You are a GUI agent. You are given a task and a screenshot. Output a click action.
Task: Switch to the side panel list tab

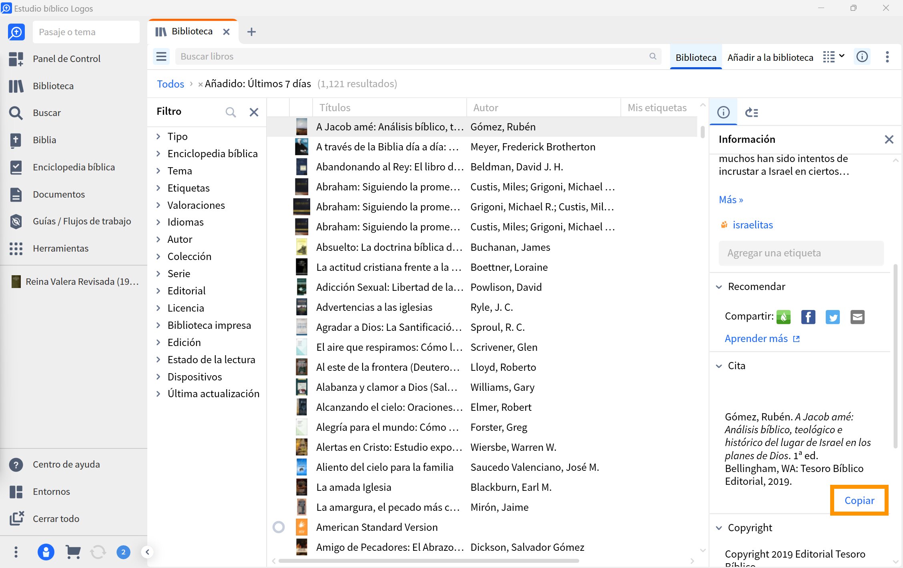coord(751,112)
